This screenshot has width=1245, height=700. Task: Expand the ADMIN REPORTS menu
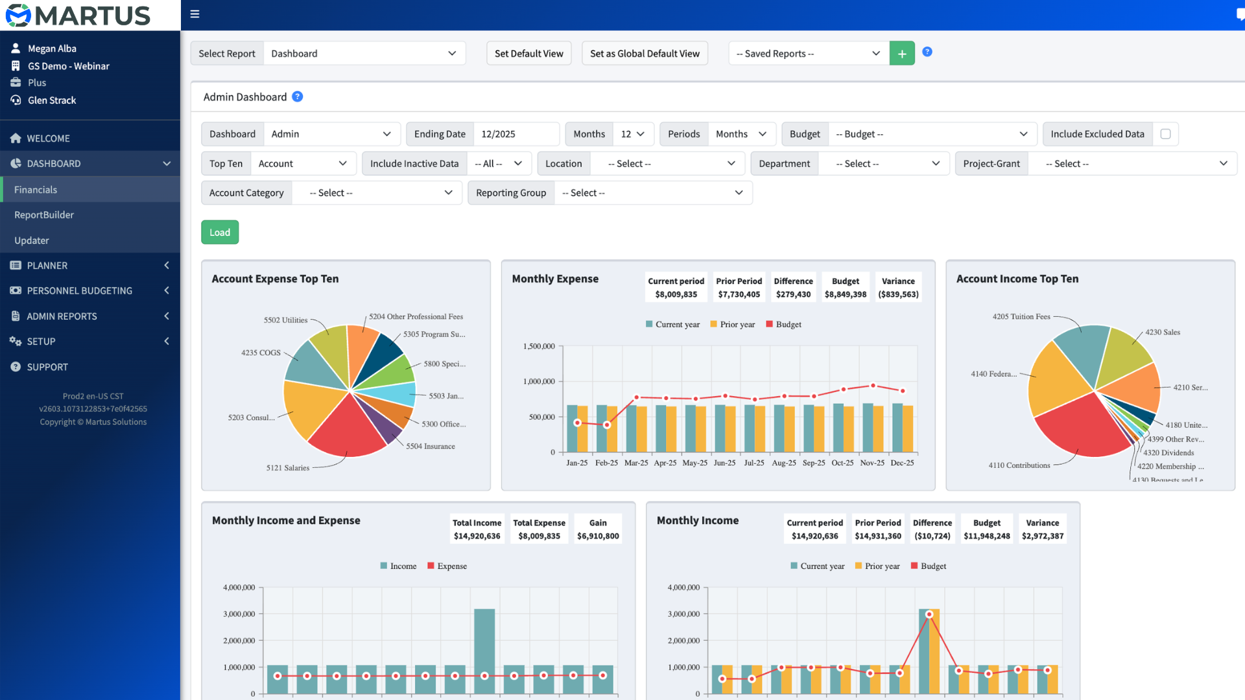tap(90, 316)
